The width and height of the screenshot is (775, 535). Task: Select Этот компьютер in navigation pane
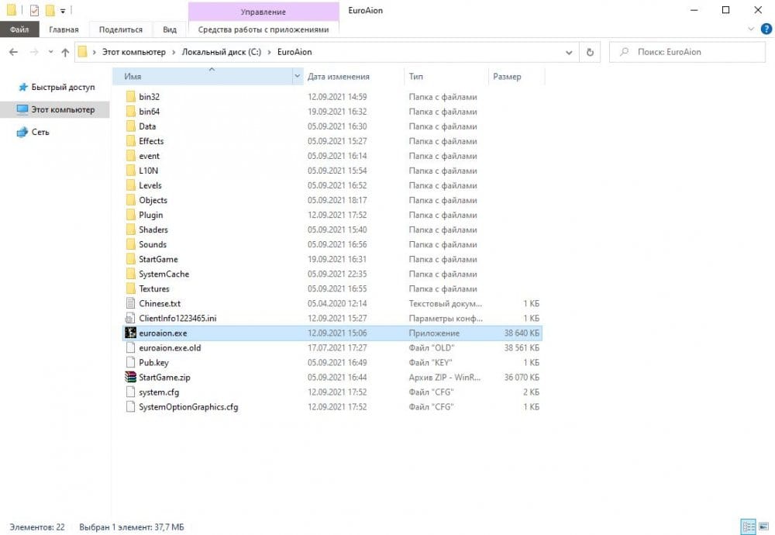click(x=63, y=110)
